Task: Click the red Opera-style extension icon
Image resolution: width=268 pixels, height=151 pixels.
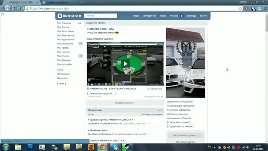Action: click(246, 8)
